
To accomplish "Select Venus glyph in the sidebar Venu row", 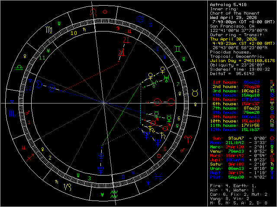I will (272, 151).
